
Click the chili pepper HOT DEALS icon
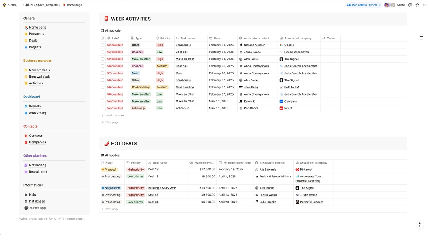[107, 144]
